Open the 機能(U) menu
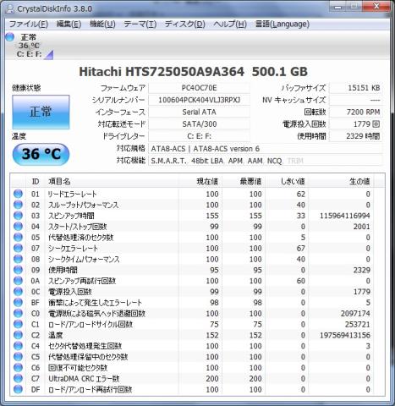Image resolution: width=395 pixels, height=406 pixels. click(102, 25)
